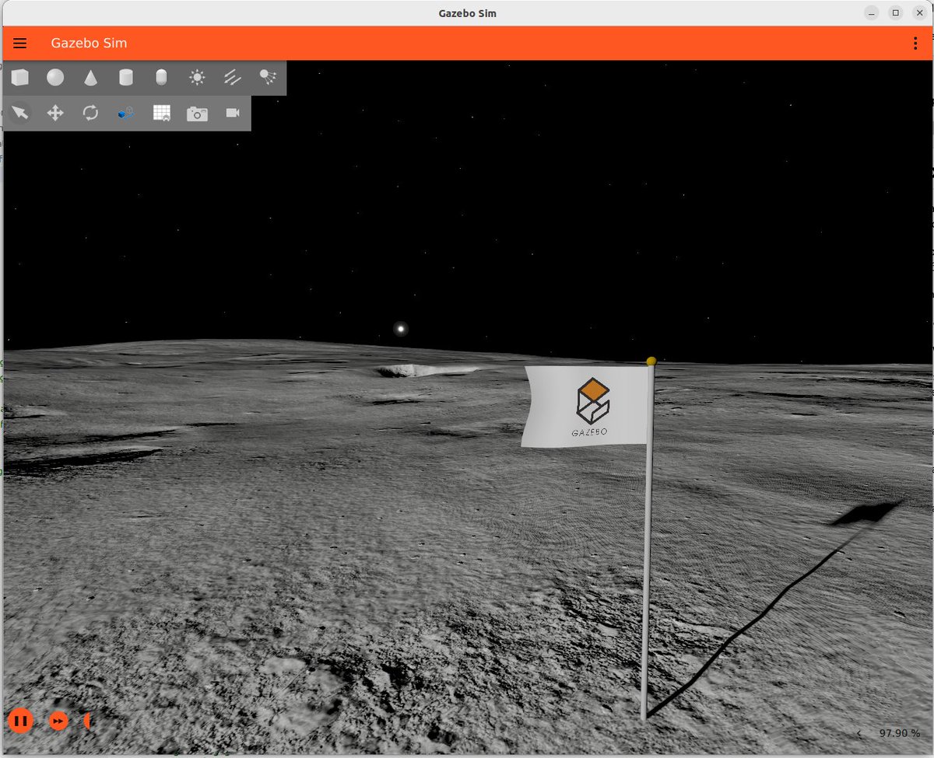Expand the real time factor panel arrow
Screen dimensions: 934x758
click(x=859, y=733)
